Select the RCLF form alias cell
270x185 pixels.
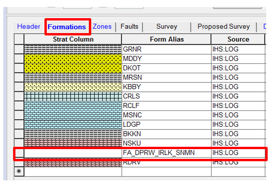(166, 106)
